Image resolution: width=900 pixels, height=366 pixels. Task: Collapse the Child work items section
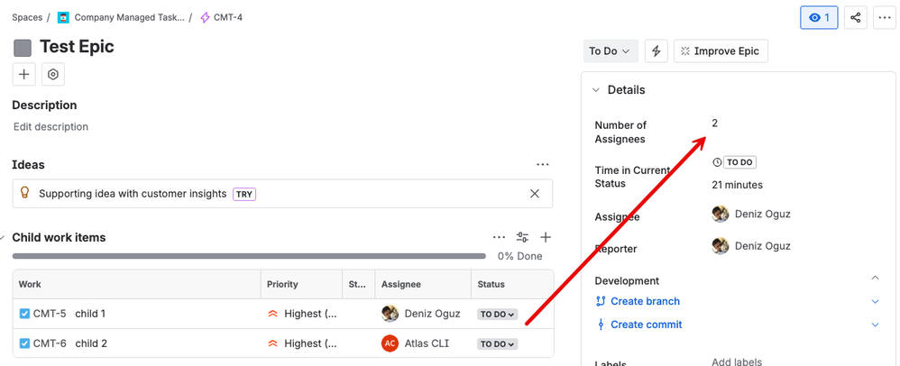[3, 237]
